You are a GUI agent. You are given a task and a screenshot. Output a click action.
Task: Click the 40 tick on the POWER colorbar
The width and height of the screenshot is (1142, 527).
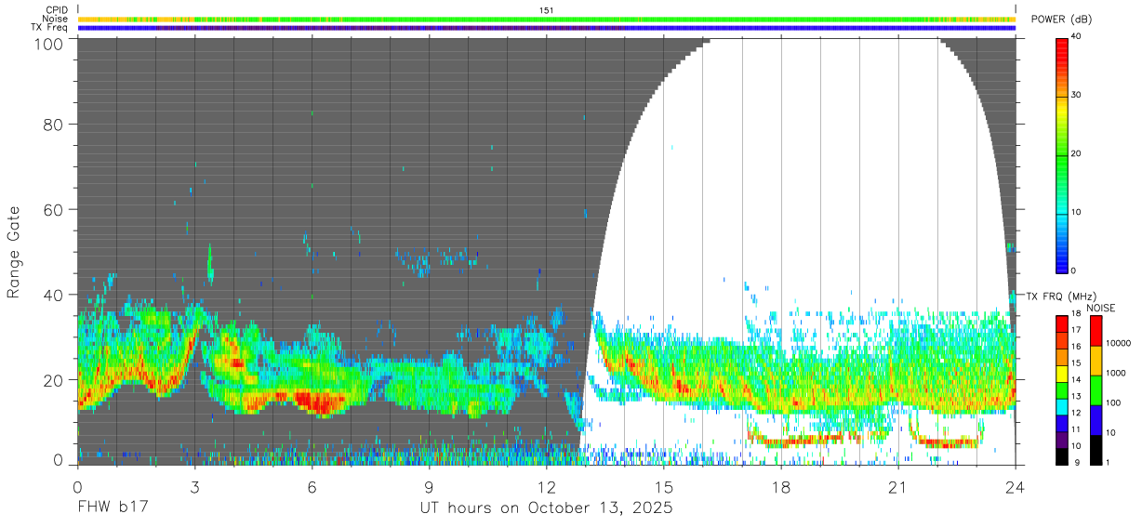click(x=1077, y=37)
